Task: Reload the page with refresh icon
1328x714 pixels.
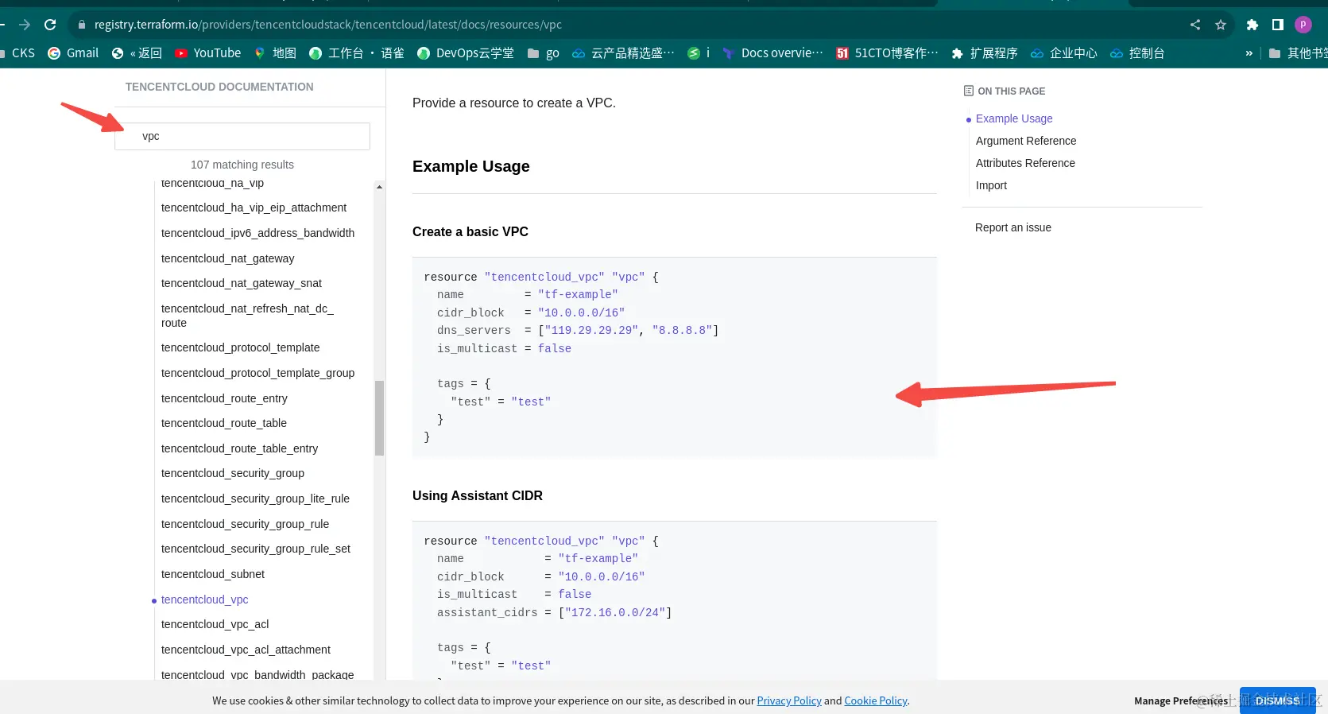Action: (x=50, y=25)
